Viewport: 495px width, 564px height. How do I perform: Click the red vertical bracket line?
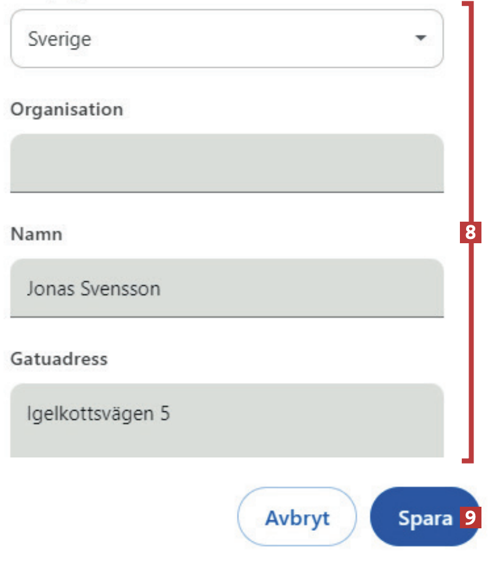pyautogui.click(x=471, y=123)
